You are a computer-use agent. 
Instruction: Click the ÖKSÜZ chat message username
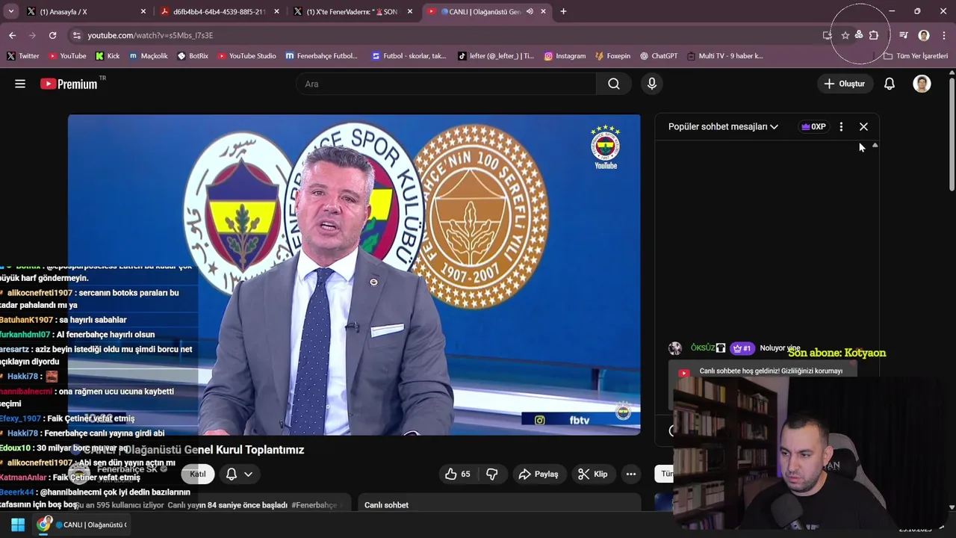coord(703,348)
